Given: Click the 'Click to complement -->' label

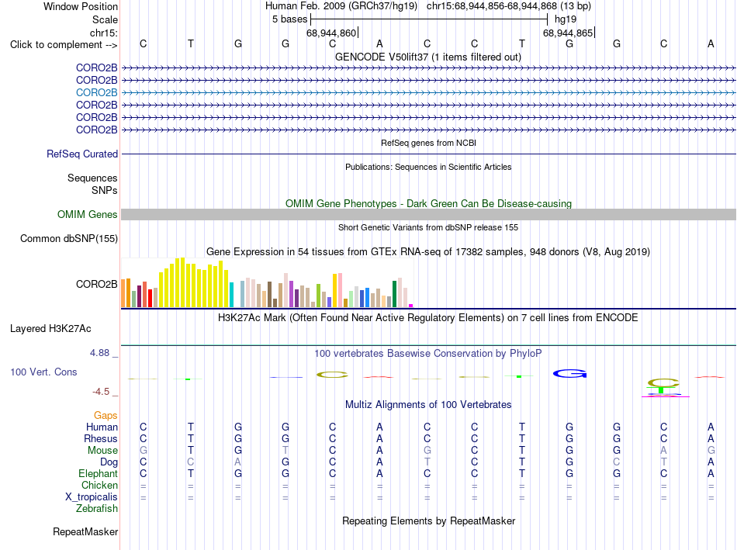Looking at the screenshot, I should pos(64,45).
